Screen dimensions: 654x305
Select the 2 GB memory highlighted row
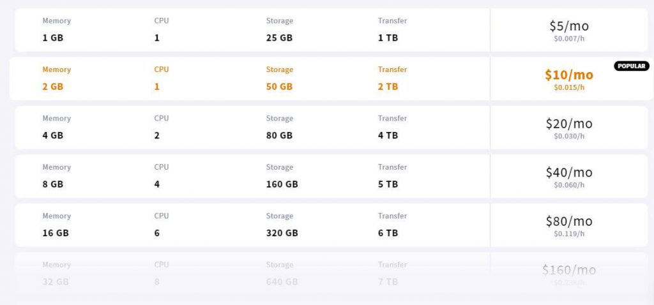331,78
